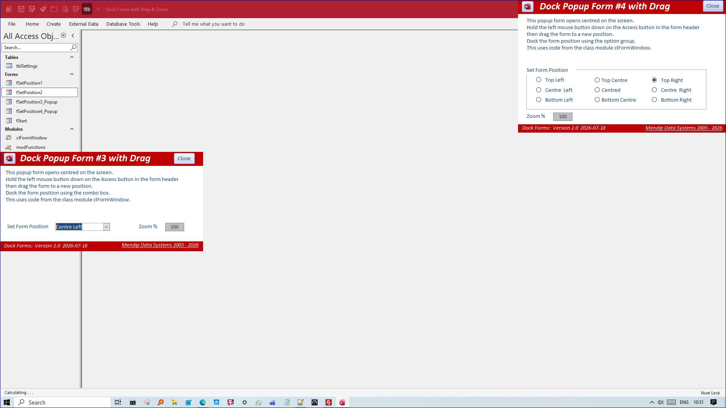Click the search magnifier in navigation pane
Screen dimensions: 726x408
(x=73, y=47)
